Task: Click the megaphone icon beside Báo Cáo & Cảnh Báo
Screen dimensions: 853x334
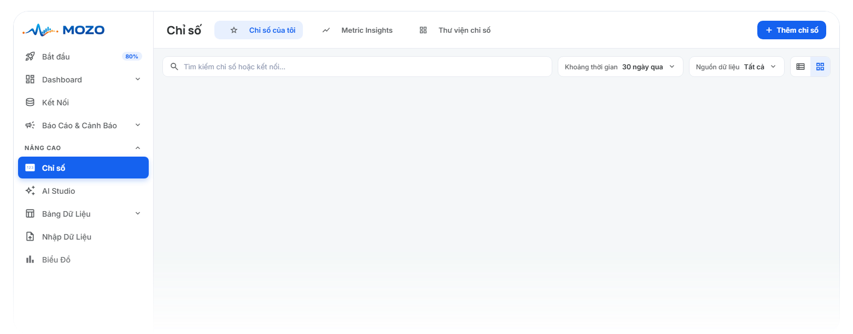Action: click(x=30, y=126)
